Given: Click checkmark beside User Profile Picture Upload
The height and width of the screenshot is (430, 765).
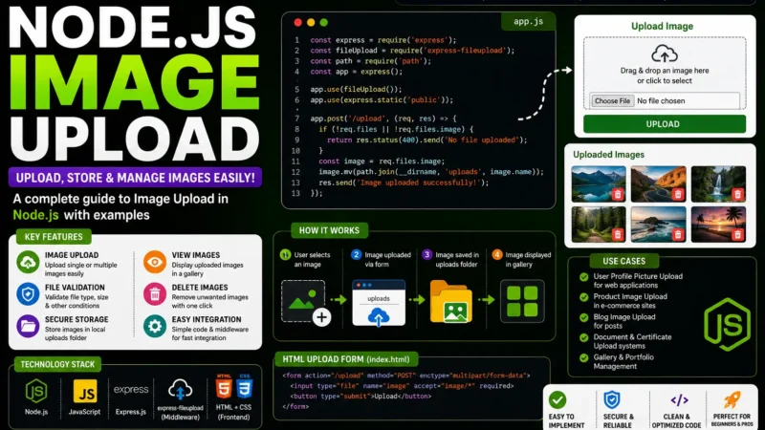Looking at the screenshot, I should 583,277.
